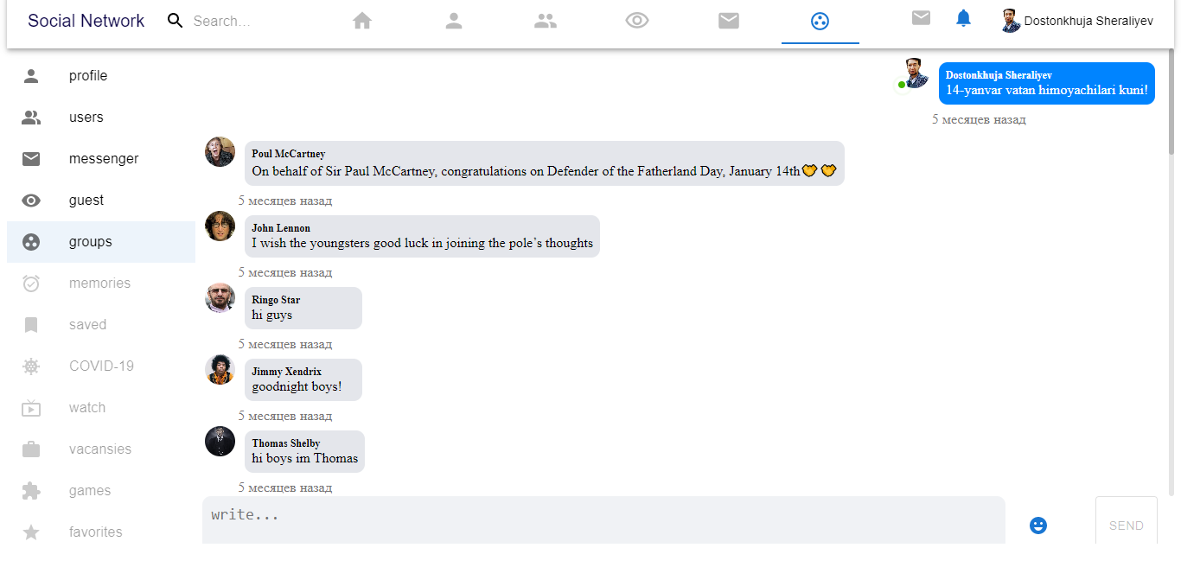Click the chat vertical scrollbar thumb
The image size is (1181, 567).
click(x=1172, y=100)
